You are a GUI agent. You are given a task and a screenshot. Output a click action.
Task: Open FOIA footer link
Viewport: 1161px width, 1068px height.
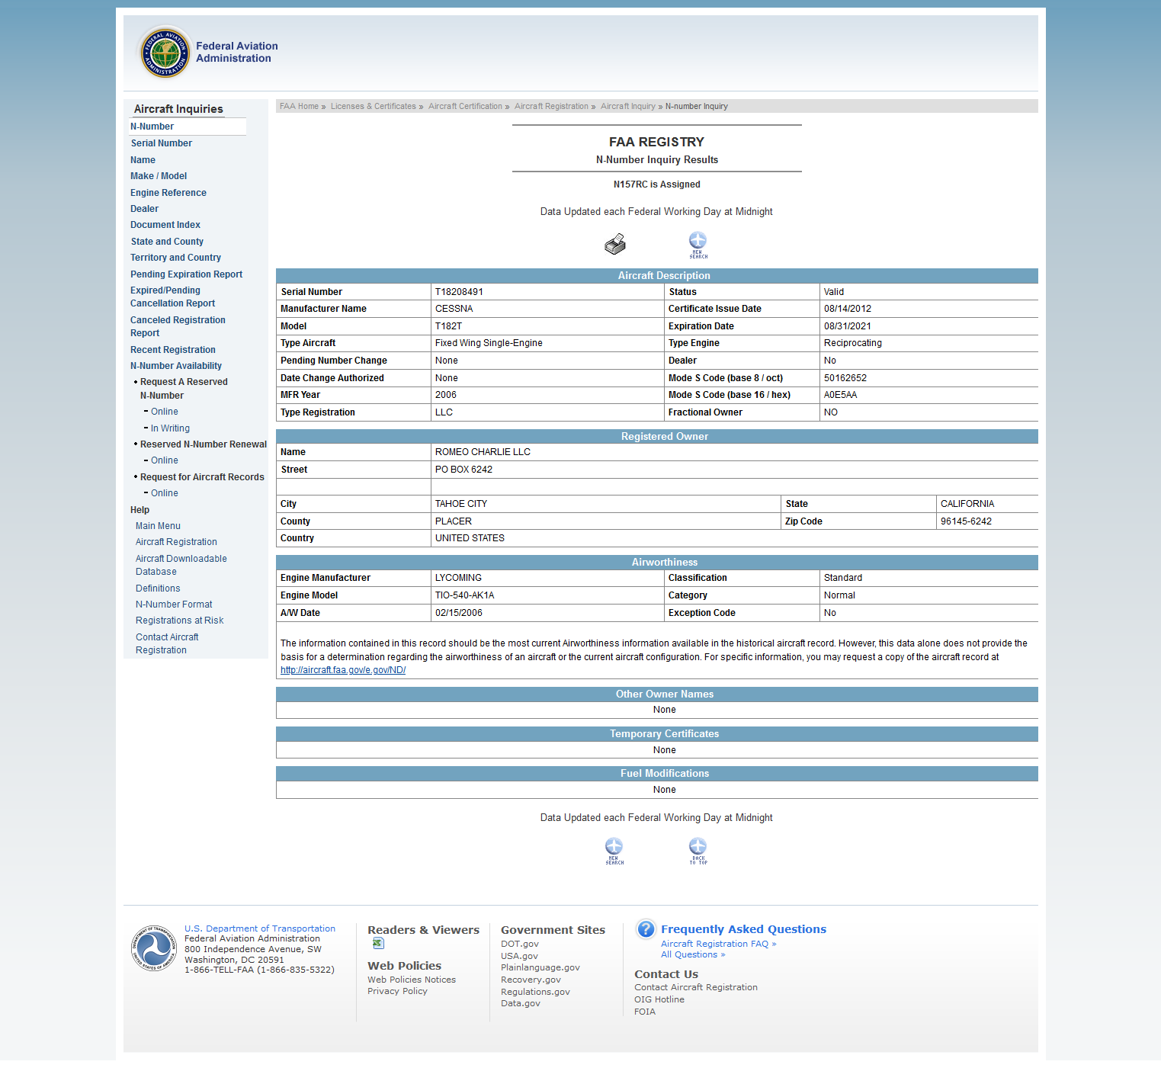[645, 1012]
